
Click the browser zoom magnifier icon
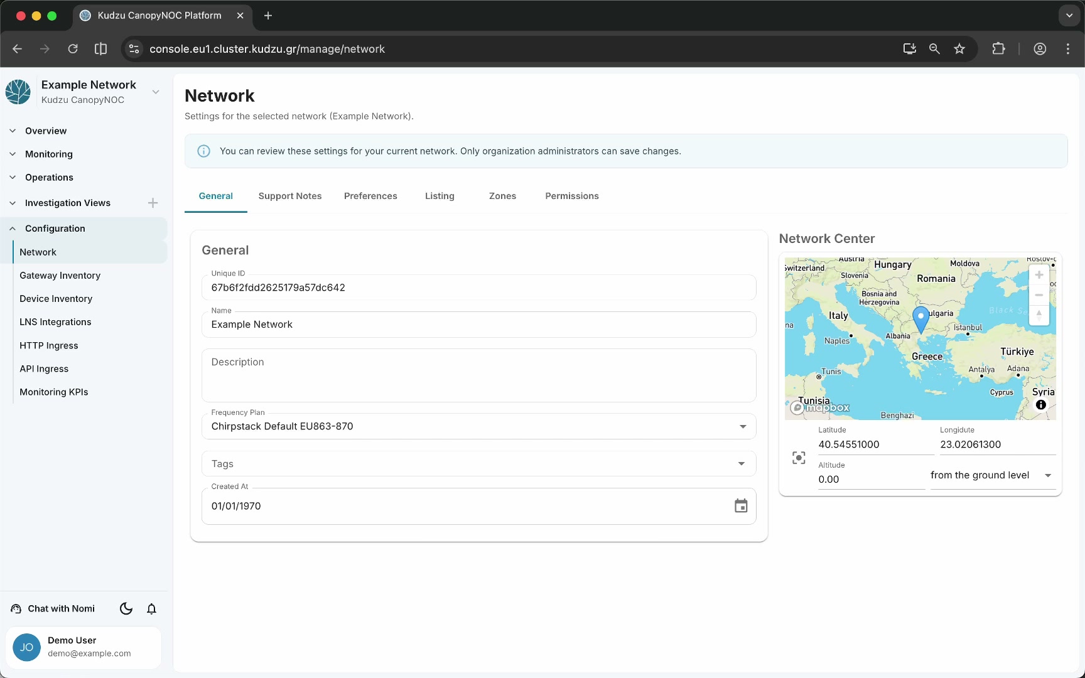click(934, 49)
